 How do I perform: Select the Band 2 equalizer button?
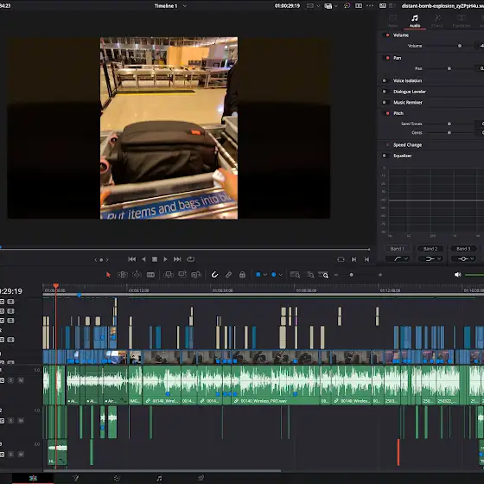[430, 249]
